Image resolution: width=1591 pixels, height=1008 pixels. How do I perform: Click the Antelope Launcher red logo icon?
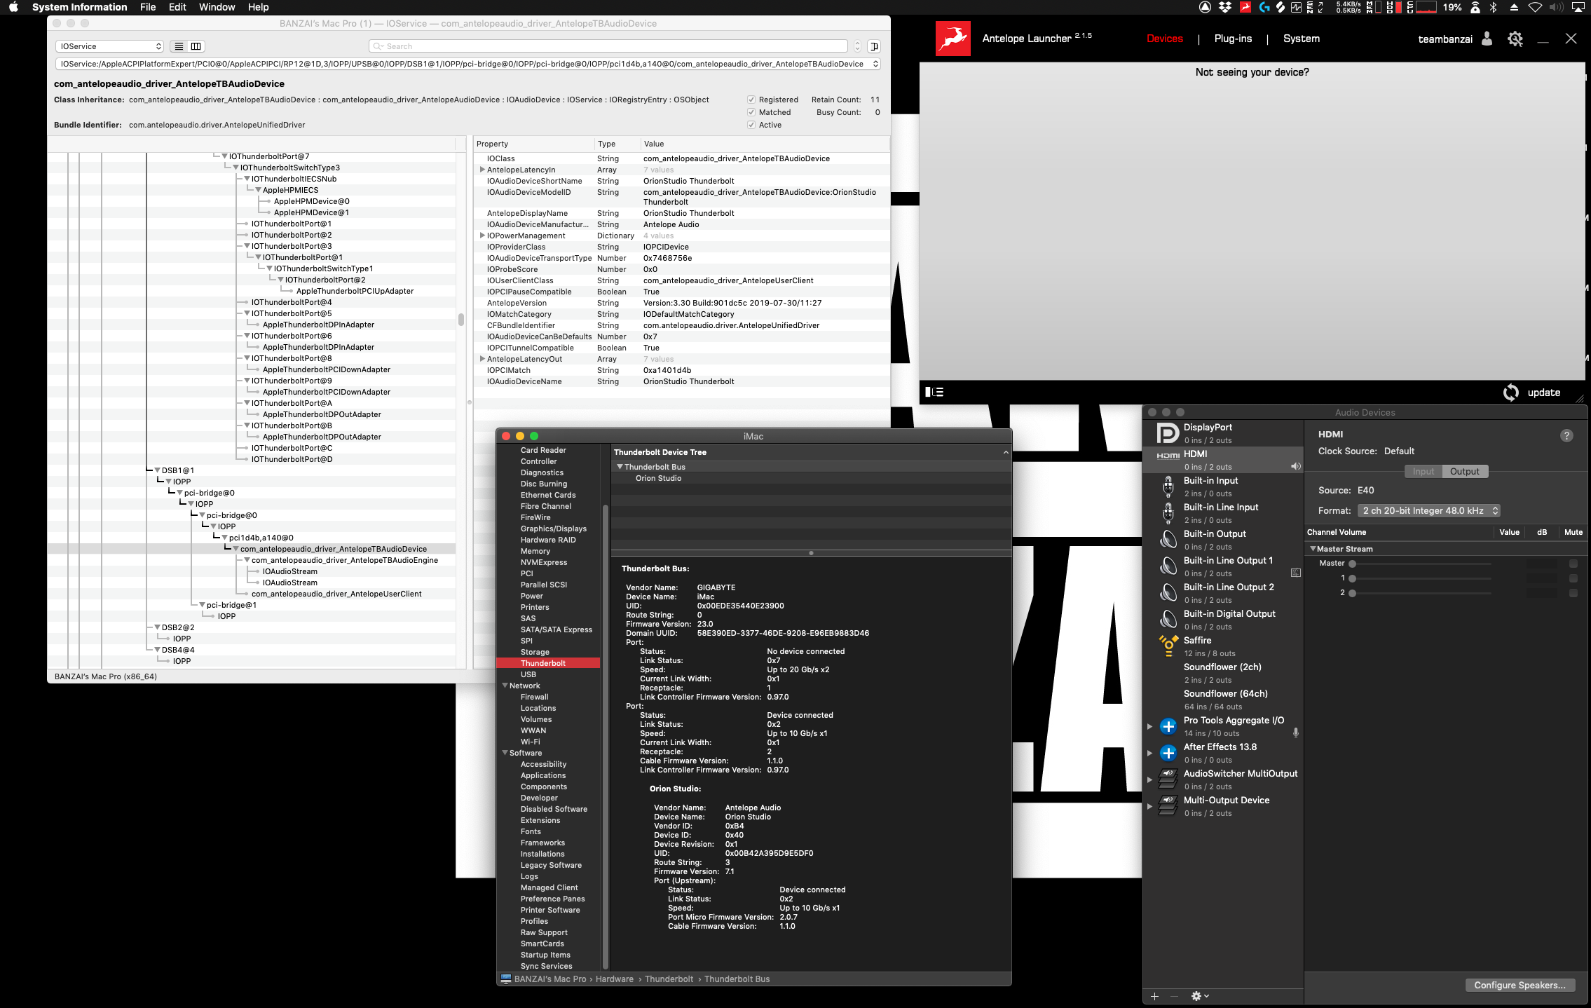tap(952, 39)
